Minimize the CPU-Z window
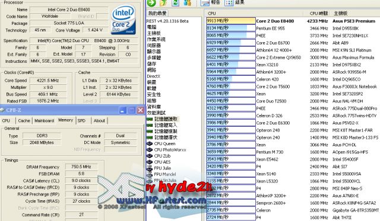380x221 pixels. pos(123,110)
